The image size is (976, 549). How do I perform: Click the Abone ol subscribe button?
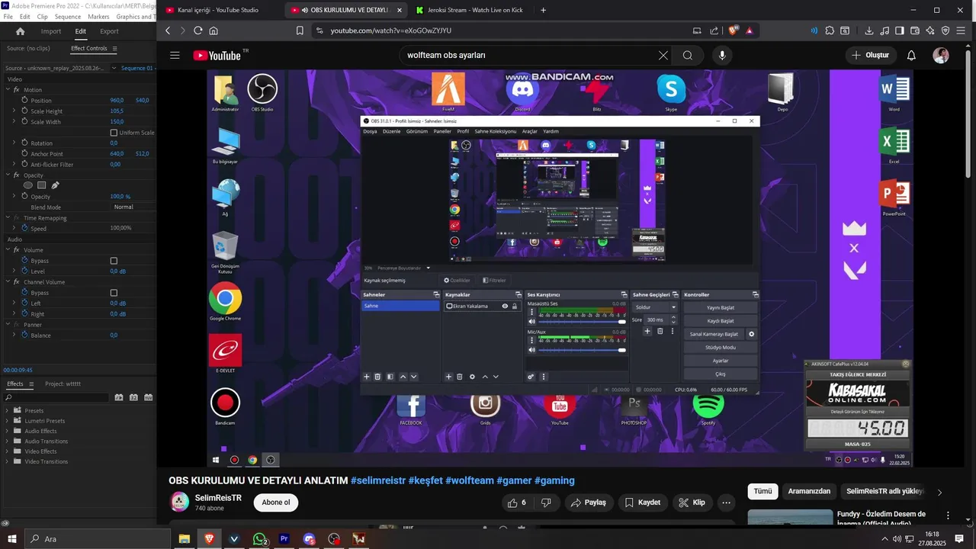tap(276, 502)
